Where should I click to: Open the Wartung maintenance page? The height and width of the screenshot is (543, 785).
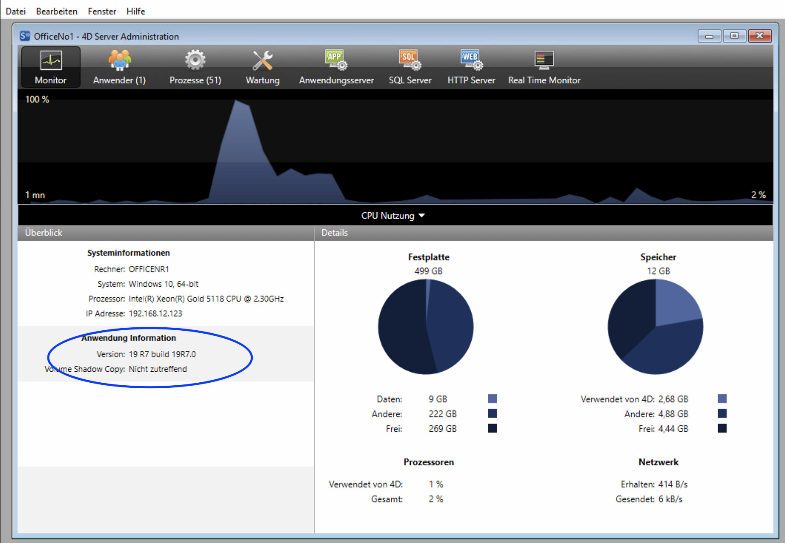tap(263, 67)
